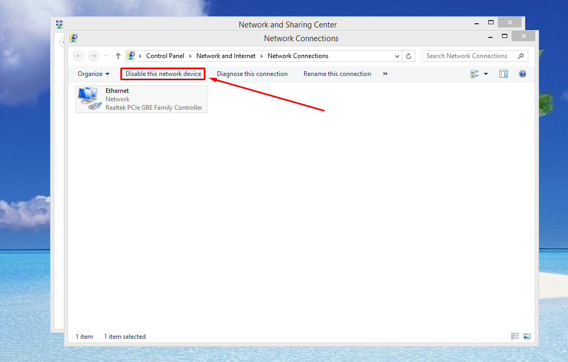Expand the view options dropdown arrow

[486, 74]
